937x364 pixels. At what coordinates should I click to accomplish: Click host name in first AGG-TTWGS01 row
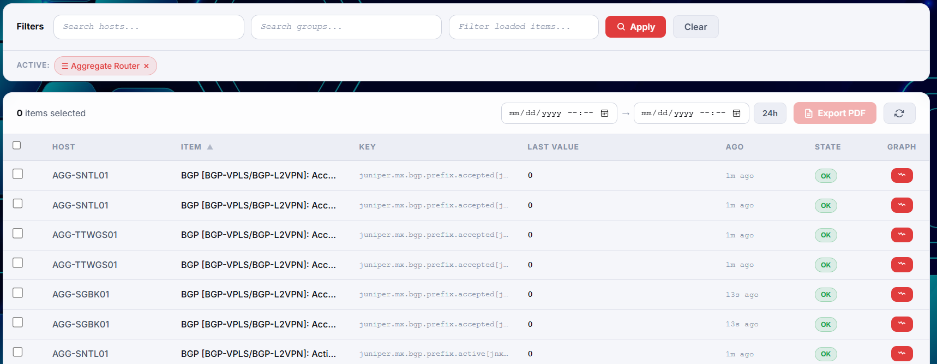85,235
